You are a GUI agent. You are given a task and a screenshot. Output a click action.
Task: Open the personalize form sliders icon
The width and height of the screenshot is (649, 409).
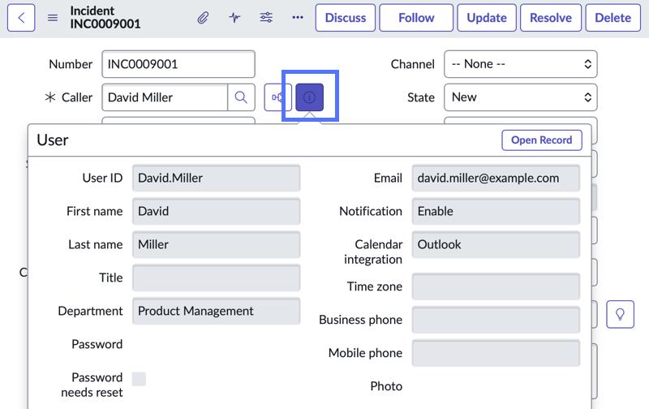point(266,17)
